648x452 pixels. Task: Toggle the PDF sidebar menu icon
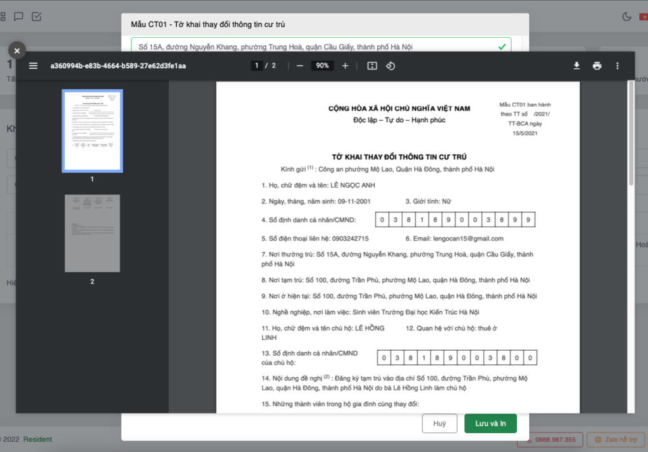coord(33,65)
